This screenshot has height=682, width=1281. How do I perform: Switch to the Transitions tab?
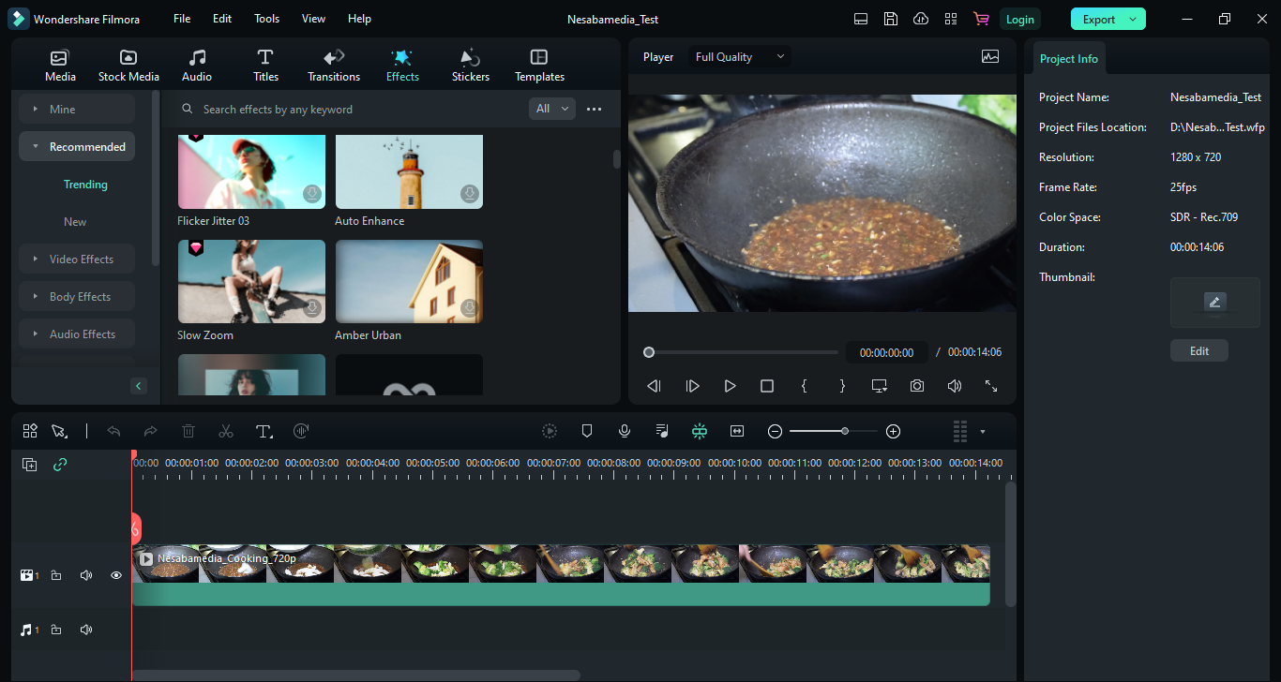pyautogui.click(x=334, y=66)
